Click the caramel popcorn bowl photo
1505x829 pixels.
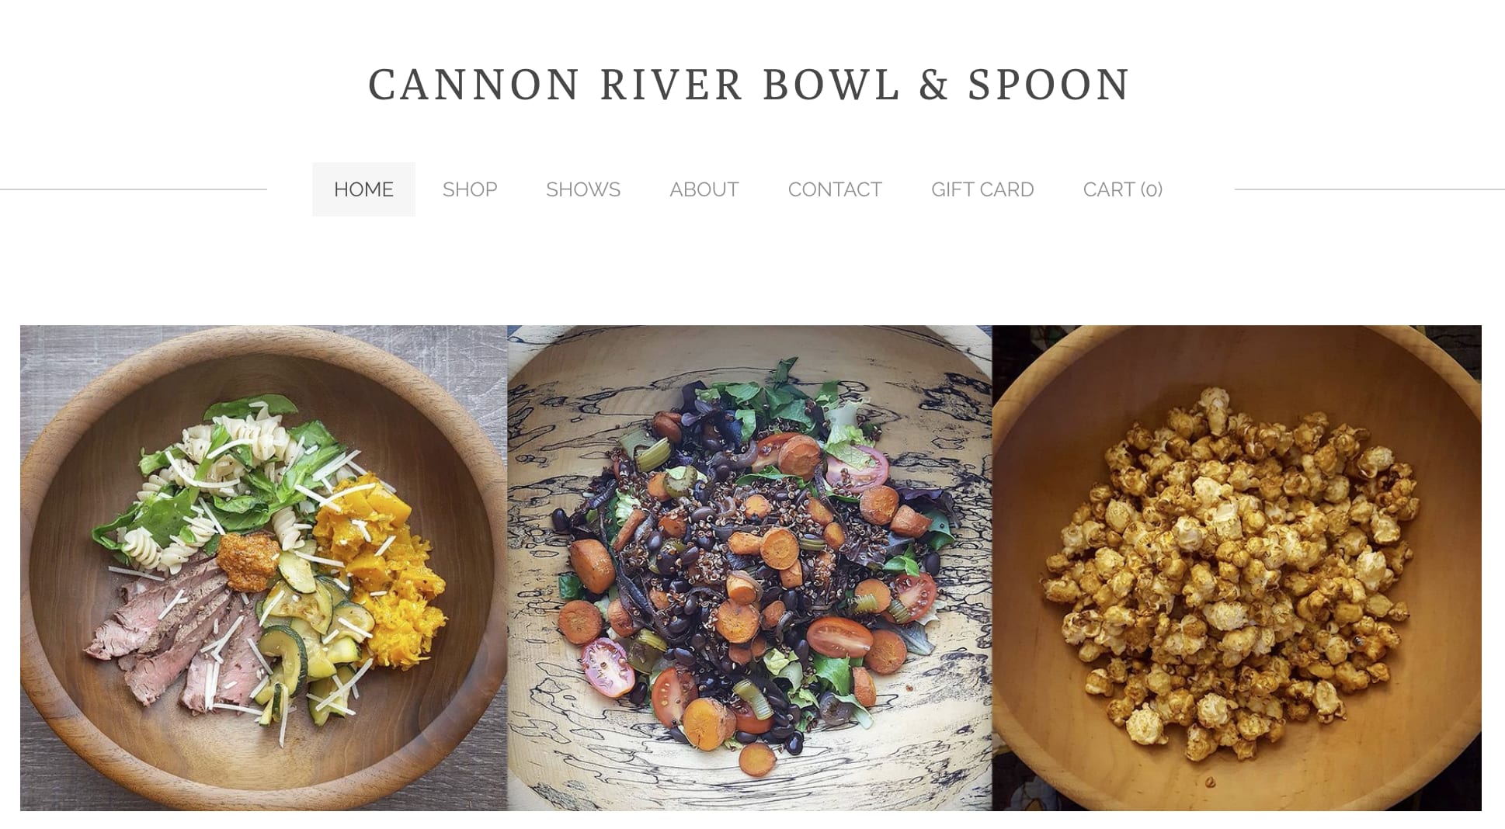(x=1237, y=568)
